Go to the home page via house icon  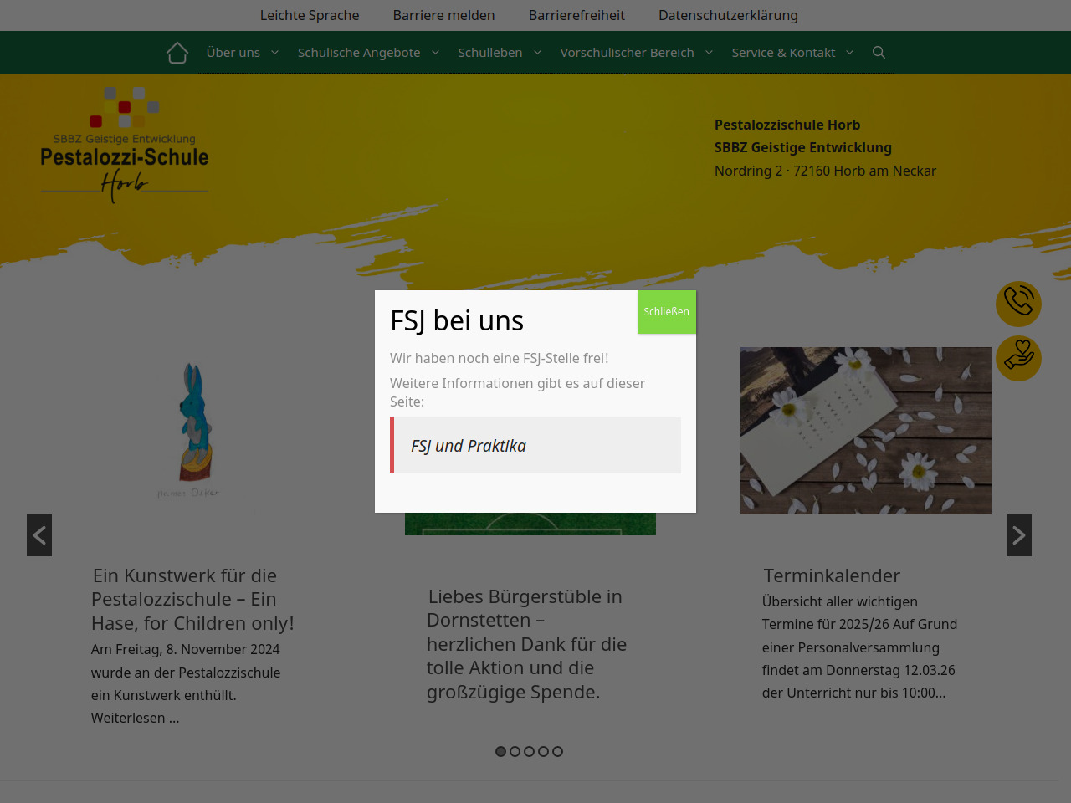(x=177, y=53)
